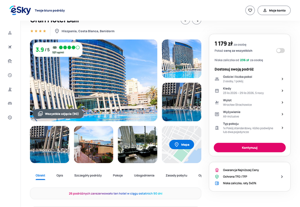
Task: Open deals percent badge sidebar icon
Action: (x=10, y=118)
